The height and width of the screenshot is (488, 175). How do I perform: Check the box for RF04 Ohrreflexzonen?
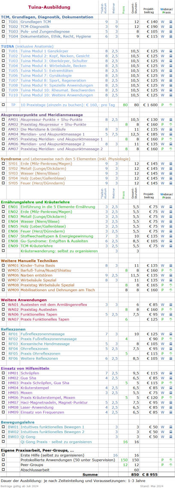[3, 349]
